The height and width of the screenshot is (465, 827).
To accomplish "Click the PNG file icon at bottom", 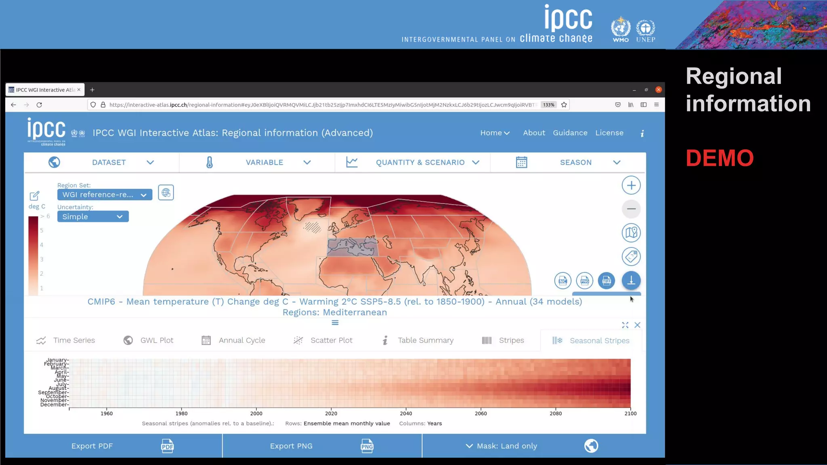I will [367, 446].
